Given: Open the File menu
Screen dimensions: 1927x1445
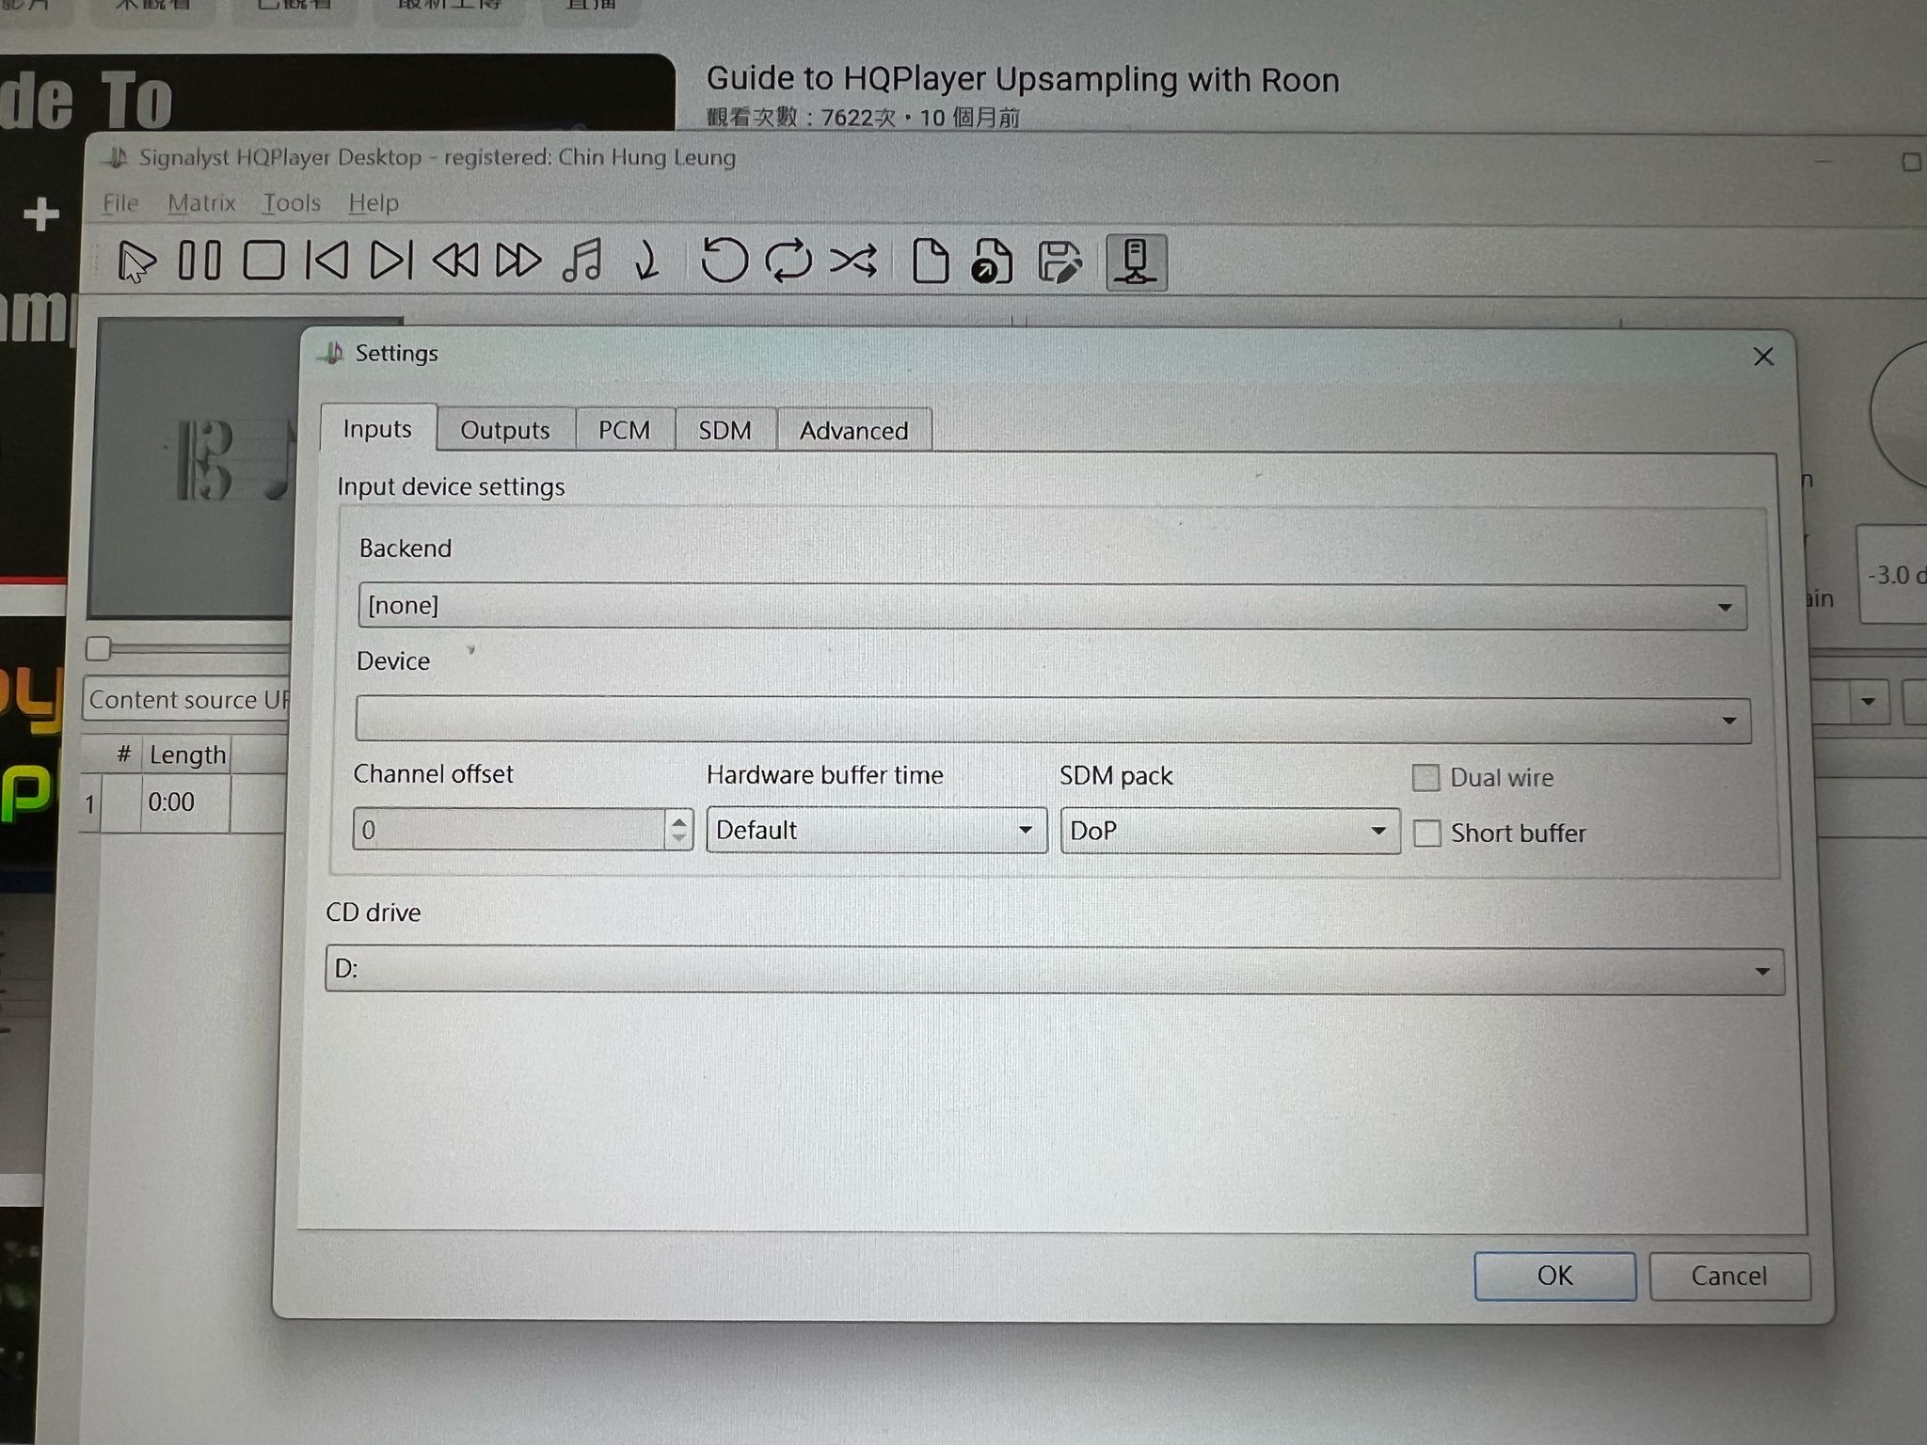Looking at the screenshot, I should click(120, 203).
